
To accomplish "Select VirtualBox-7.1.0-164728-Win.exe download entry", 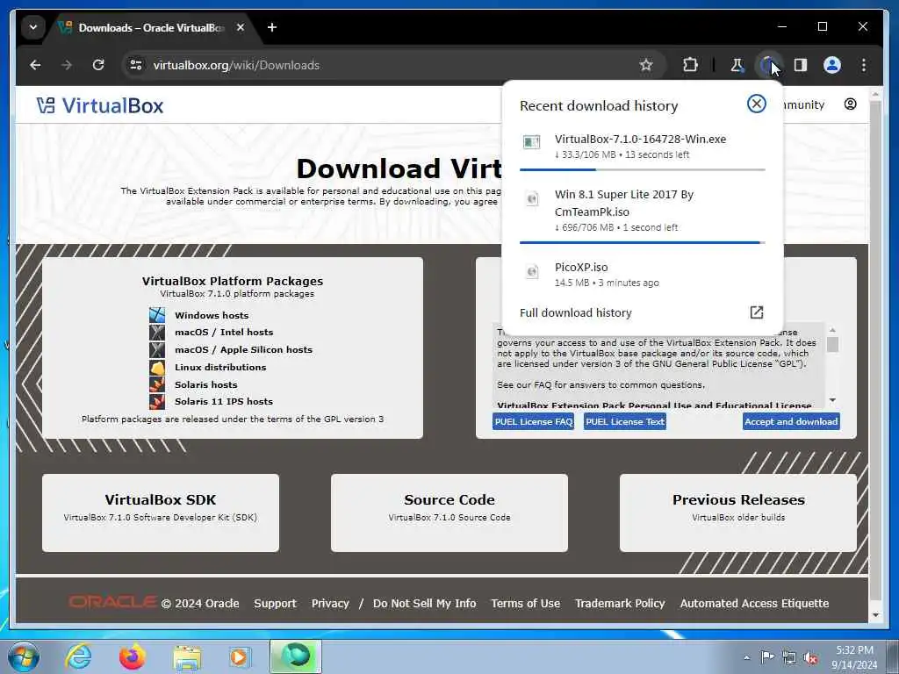I will 642,147.
